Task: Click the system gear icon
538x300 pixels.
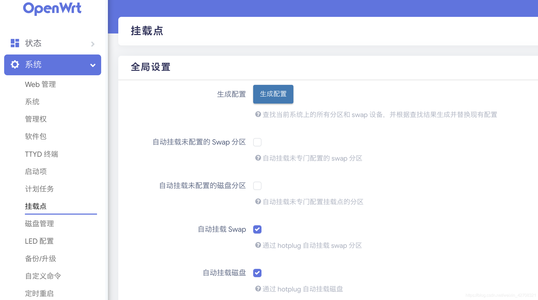Action: coord(15,64)
